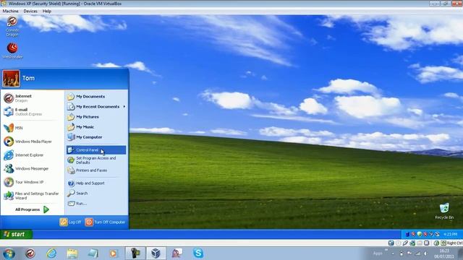Viewport: 463px width, 260px height.
Task: Open the Run... dialog
Action: click(x=96, y=204)
